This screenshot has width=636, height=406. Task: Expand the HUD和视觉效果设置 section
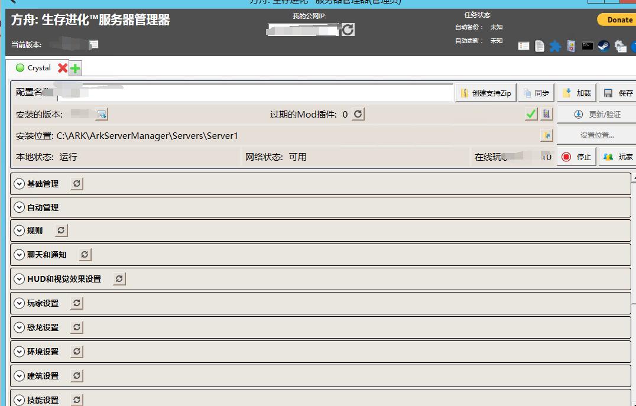coord(19,279)
